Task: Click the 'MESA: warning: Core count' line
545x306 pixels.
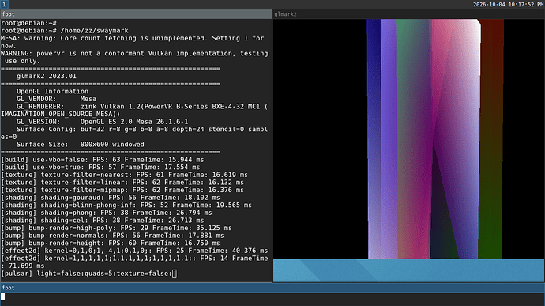Action: click(x=133, y=42)
